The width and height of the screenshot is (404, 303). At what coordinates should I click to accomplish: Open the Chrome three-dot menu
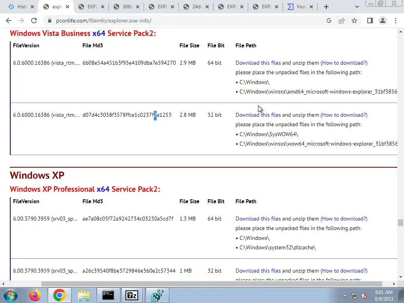coord(395,21)
